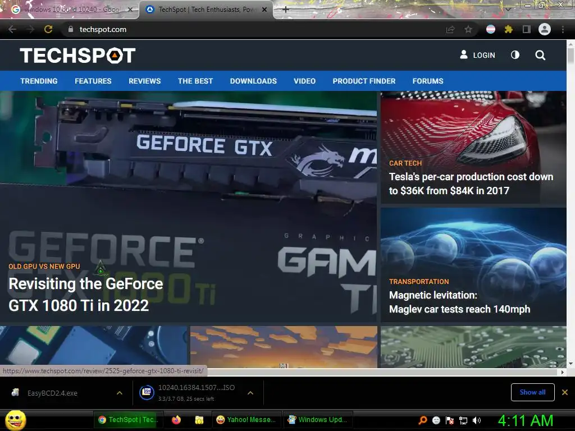
Task: Open the orange sunset pixel clouds thumbnail
Action: tap(284, 347)
